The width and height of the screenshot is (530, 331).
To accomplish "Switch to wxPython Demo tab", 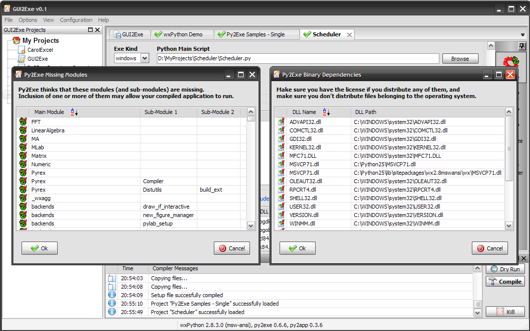I will tap(182, 34).
